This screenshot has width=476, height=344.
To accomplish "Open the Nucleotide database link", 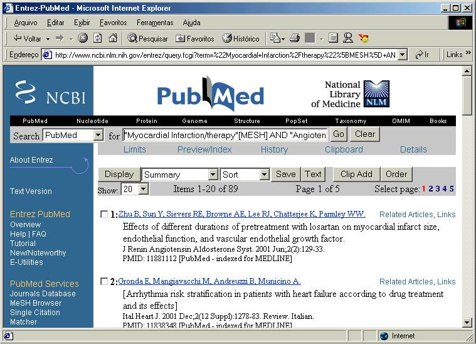I will click(92, 121).
